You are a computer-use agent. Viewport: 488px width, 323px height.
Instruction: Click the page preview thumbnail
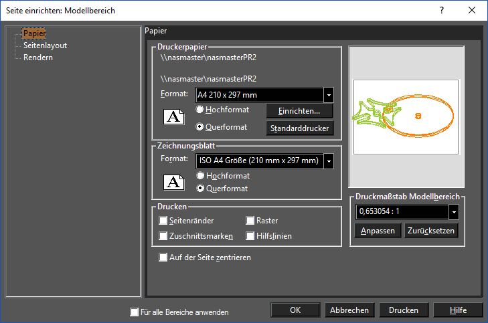(x=406, y=116)
